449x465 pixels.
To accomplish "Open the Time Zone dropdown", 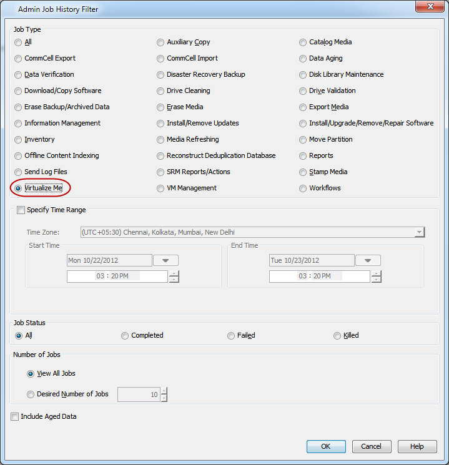I will pos(419,232).
